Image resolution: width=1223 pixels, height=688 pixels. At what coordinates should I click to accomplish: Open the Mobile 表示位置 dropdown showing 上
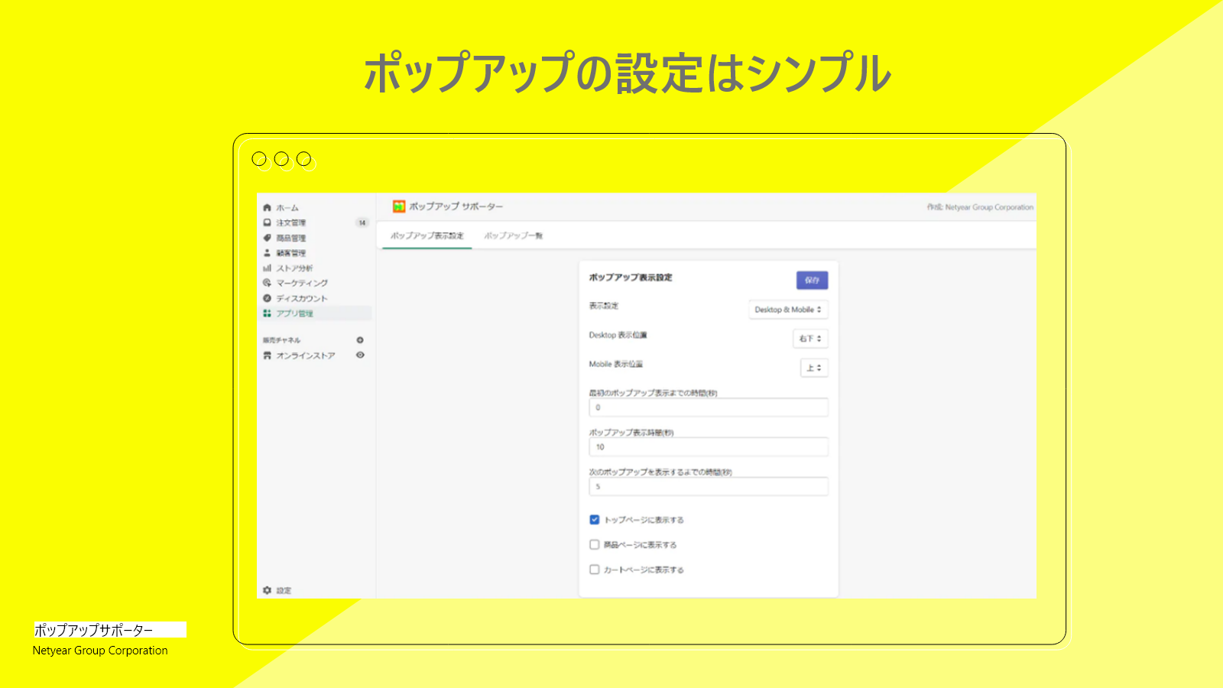pos(815,368)
